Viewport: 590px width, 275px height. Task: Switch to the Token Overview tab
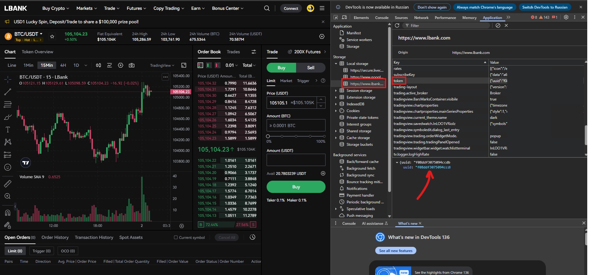tap(37, 52)
